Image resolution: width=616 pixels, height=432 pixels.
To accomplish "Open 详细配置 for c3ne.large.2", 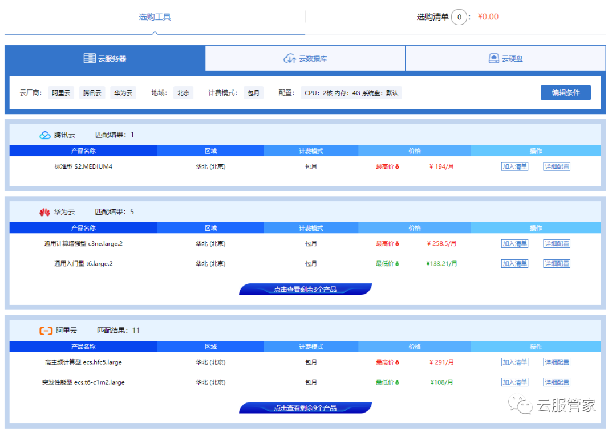I will (x=557, y=244).
